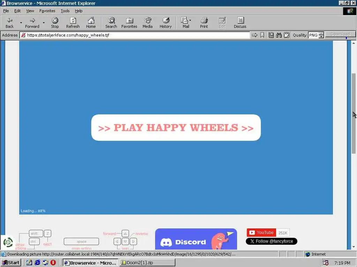Click the PLAY HAPPY WHEELS button
The image size is (357, 267).
pos(176,128)
